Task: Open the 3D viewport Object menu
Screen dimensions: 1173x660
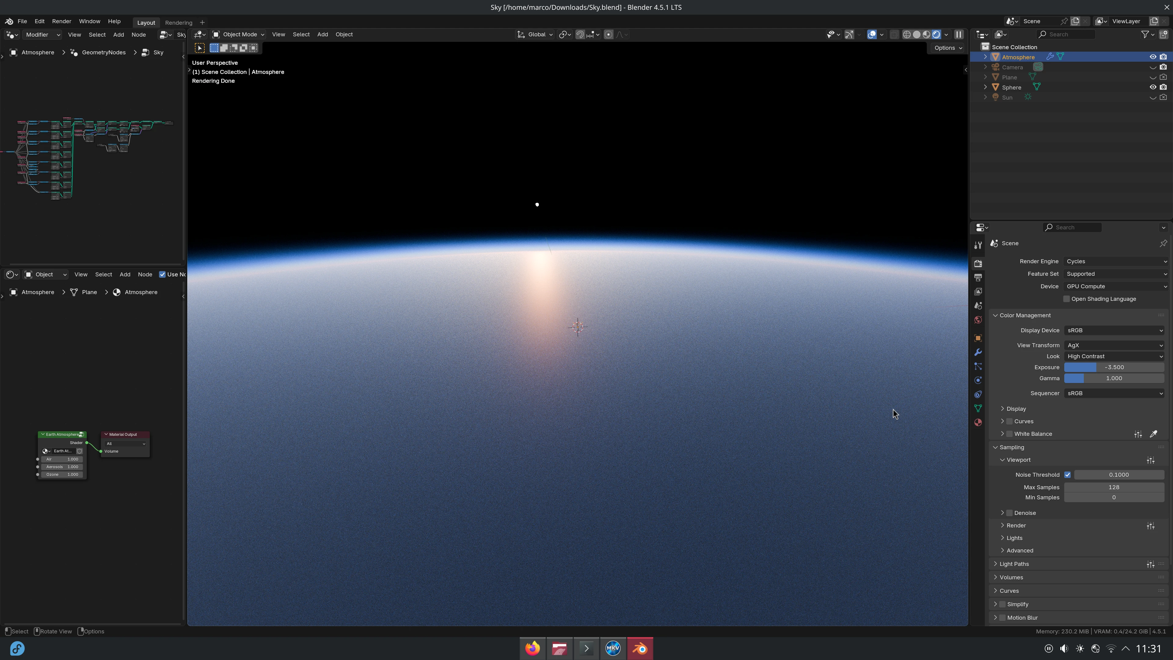Action: click(344, 35)
